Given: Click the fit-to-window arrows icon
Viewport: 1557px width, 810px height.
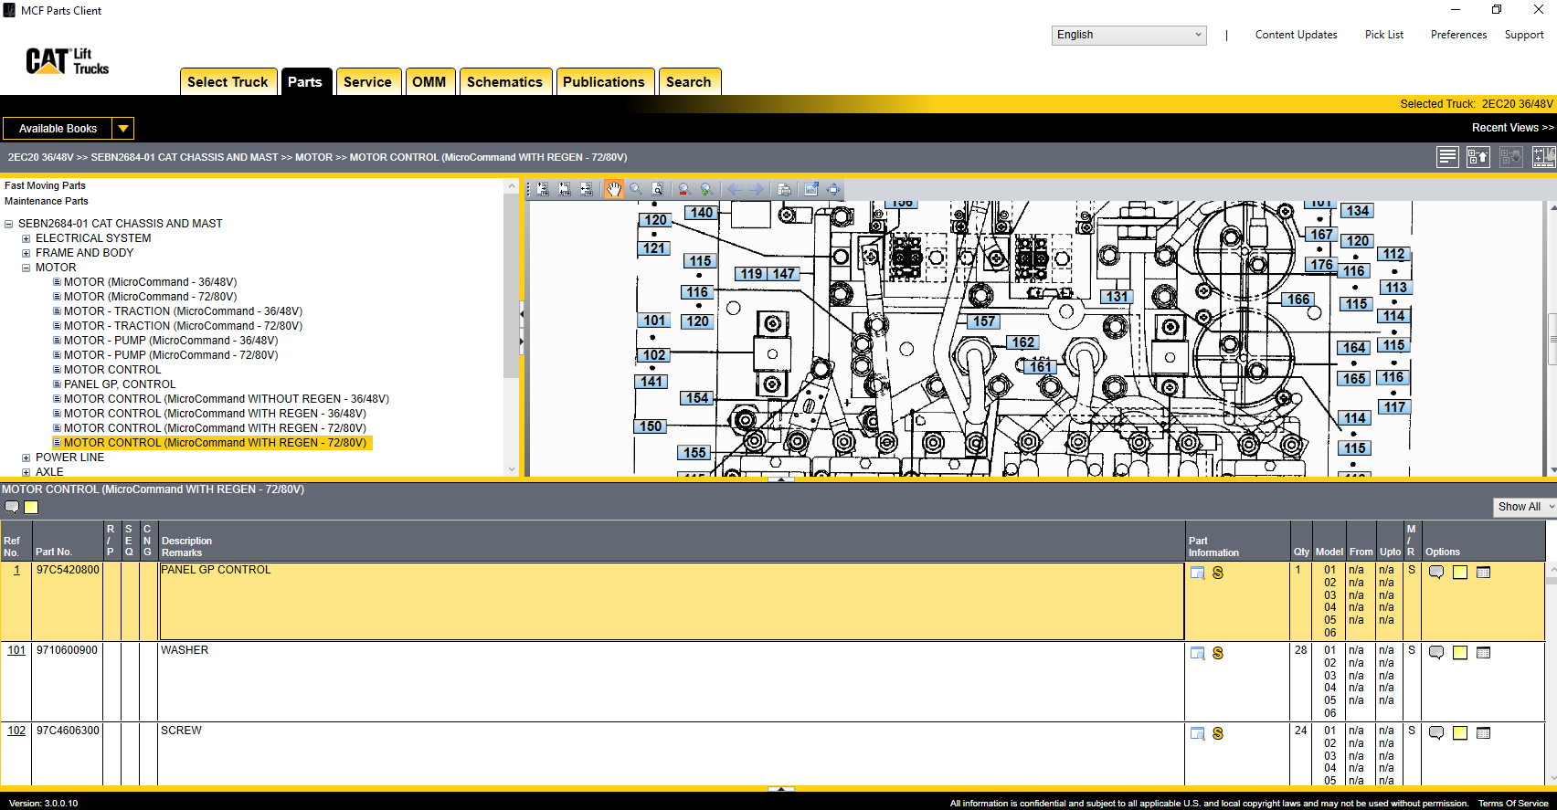Looking at the screenshot, I should (833, 189).
